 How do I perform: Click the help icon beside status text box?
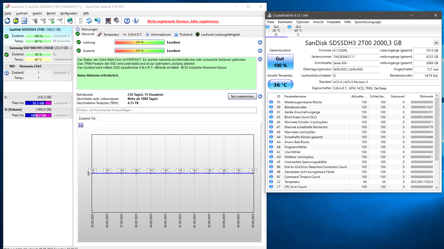[260, 59]
